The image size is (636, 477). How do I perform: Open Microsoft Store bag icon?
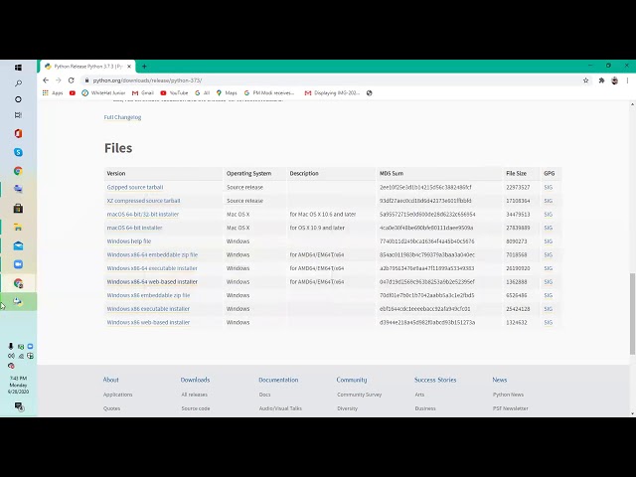[x=18, y=208]
